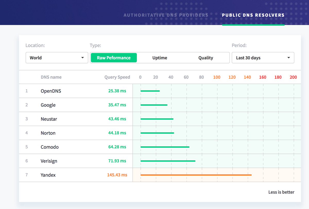The image size is (309, 209).
Task: Click Google row name
Action: coord(48,105)
